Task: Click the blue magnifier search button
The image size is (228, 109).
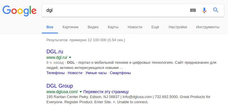Action: [216, 10]
